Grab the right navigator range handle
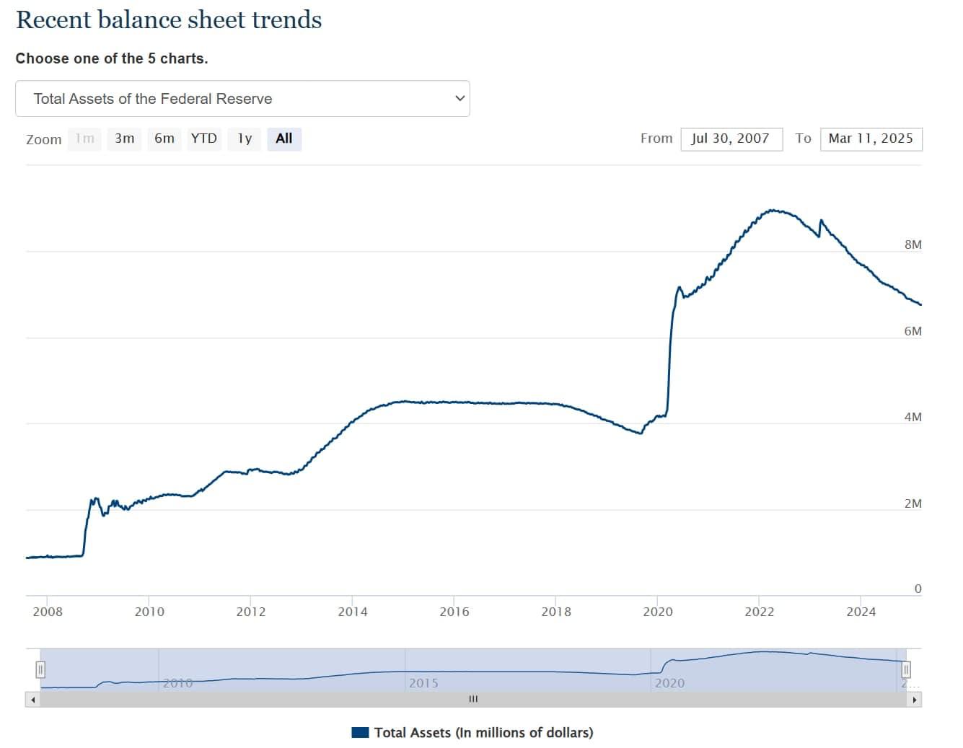The height and width of the screenshot is (748, 963). click(906, 669)
